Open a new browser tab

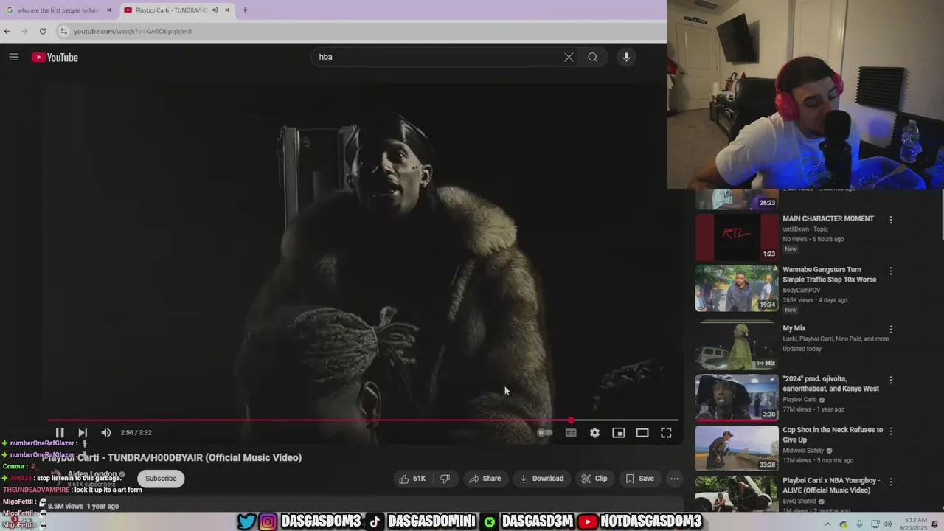[245, 10]
